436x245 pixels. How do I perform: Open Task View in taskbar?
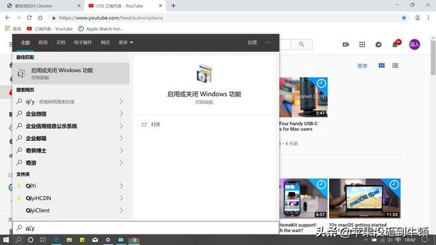43,240
